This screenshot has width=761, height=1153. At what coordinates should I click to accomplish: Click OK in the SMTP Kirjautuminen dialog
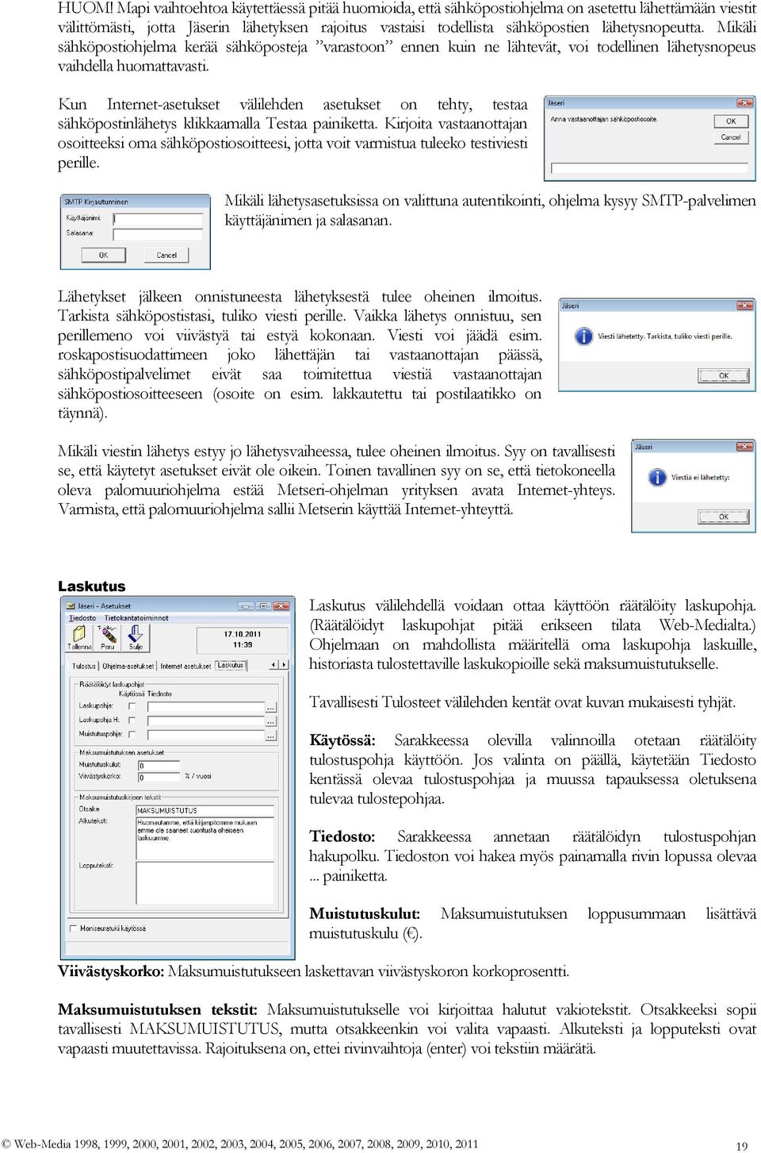click(x=103, y=255)
